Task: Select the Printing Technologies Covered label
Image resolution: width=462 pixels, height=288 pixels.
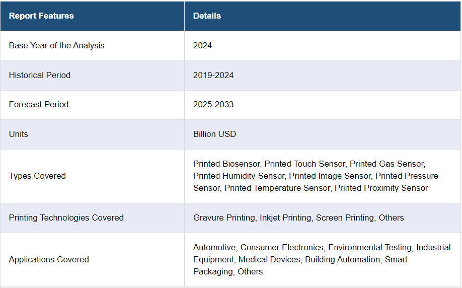Action: pyautogui.click(x=66, y=218)
